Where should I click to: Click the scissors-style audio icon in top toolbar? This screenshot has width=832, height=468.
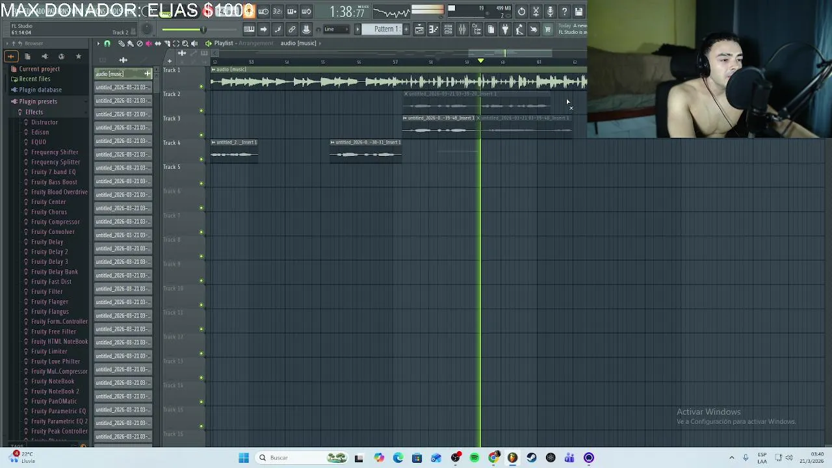pos(536,12)
